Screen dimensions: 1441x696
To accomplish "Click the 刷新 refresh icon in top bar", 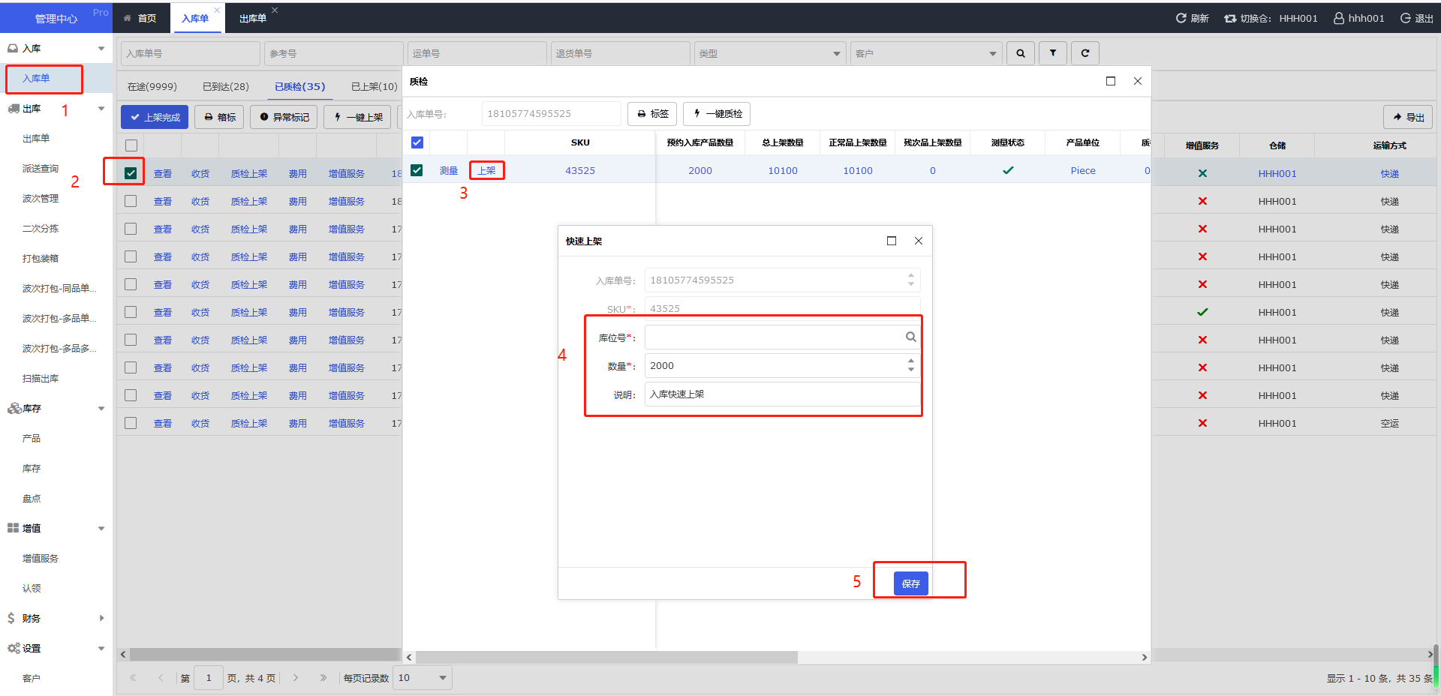I will 1181,18.
